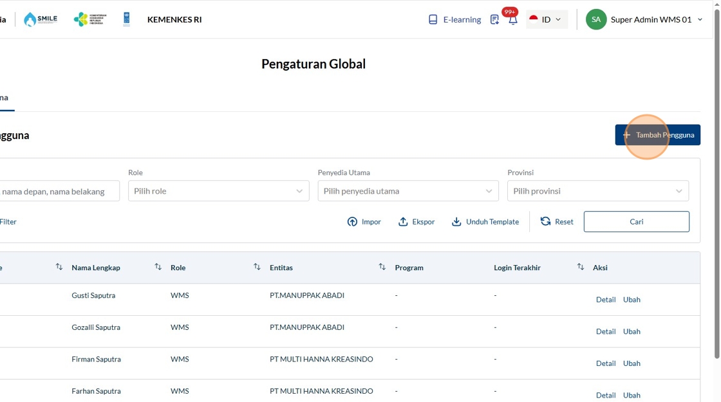Viewport: 721px width, 402px height.
Task: Sort by Entitas column arrows
Action: pyautogui.click(x=382, y=267)
